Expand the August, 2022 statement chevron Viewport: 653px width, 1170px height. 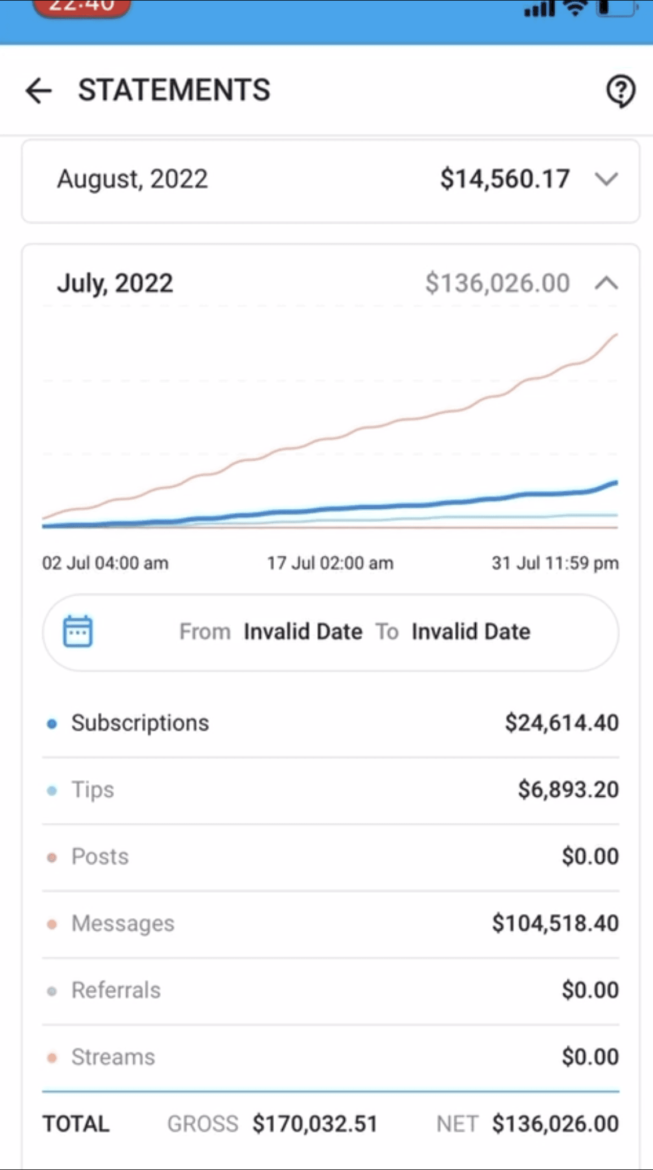(606, 180)
